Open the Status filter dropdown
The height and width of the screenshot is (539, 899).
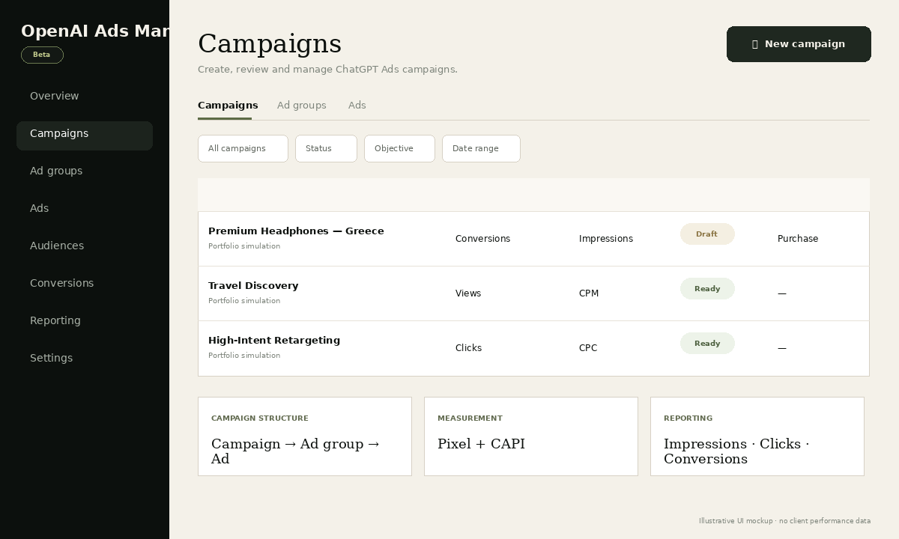click(x=326, y=148)
